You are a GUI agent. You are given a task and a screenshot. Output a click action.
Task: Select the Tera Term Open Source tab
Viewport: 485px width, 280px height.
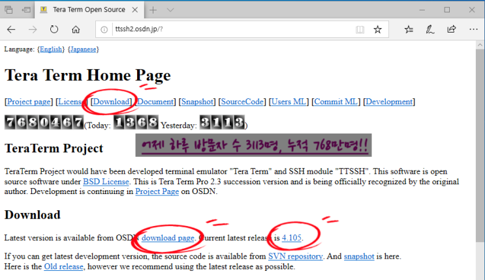(89, 10)
